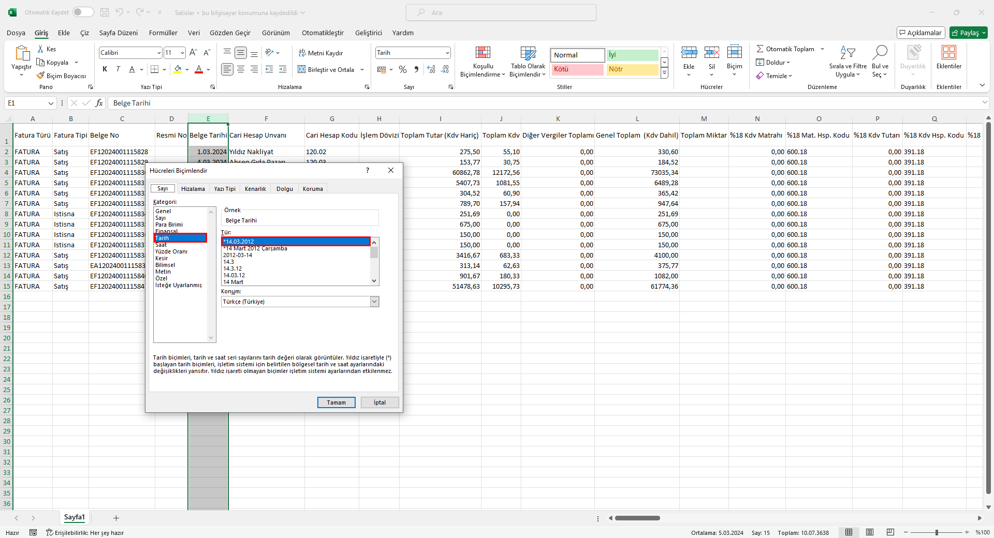Click the Sil delete cells icon
Image resolution: width=994 pixels, height=538 pixels.
point(711,52)
